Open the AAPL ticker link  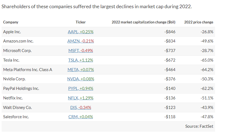[80, 32]
